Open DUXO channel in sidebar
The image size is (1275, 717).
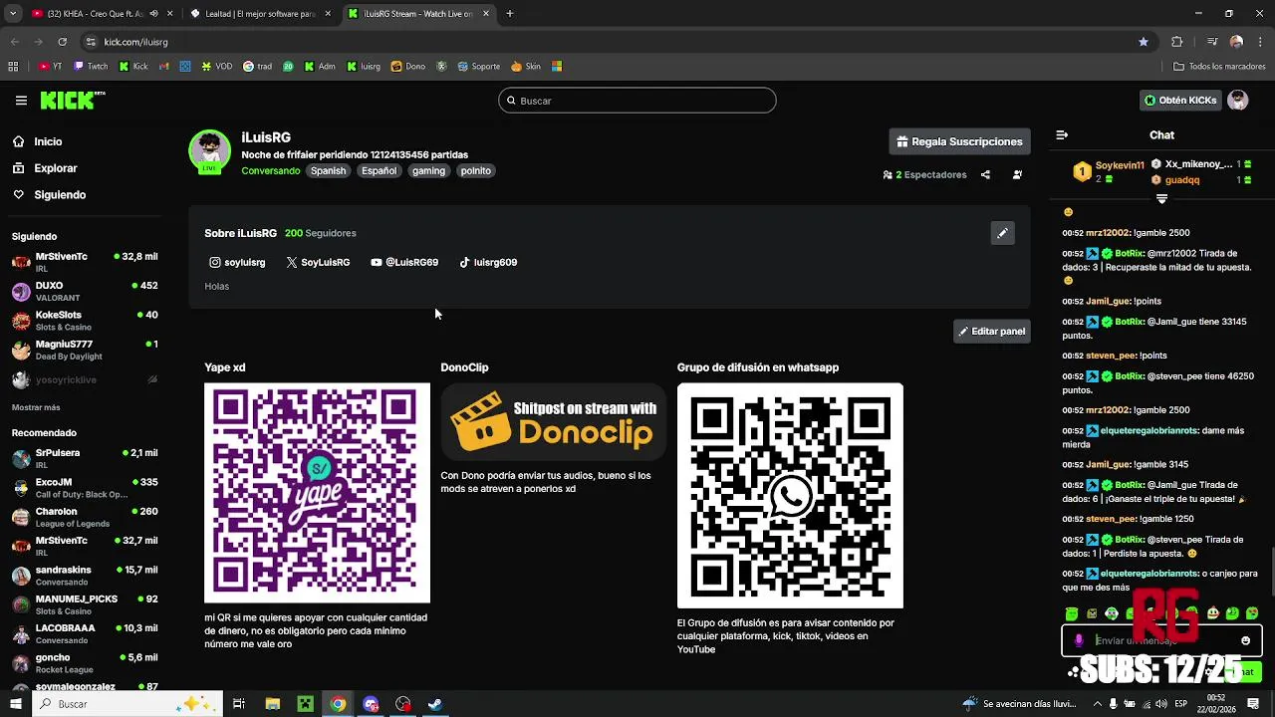coord(85,292)
